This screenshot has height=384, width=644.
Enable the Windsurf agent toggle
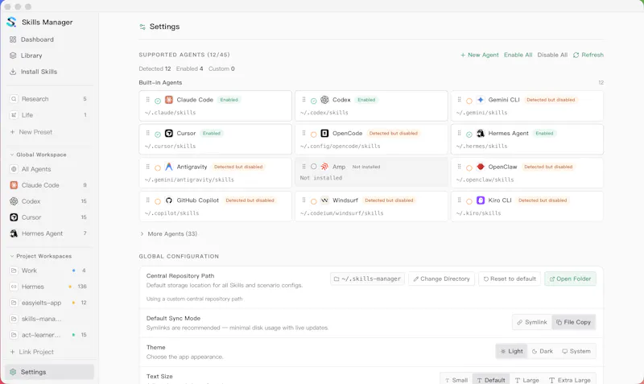(x=314, y=201)
